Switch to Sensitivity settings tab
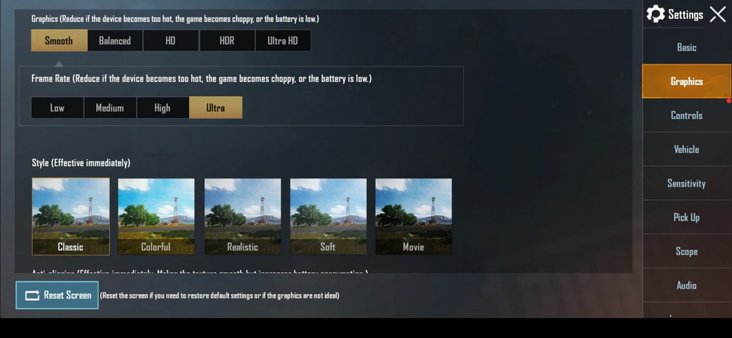Image resolution: width=732 pixels, height=338 pixels. click(687, 184)
